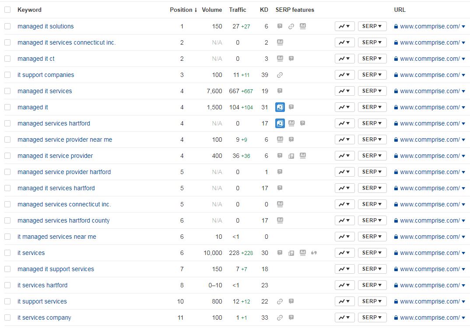Click the sitelinks icon for "managed it solutions"
The image size is (470, 328).
tap(291, 26)
